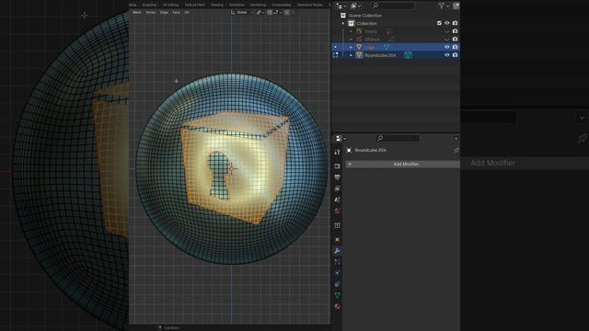This screenshot has height=331, width=589.
Task: Open the Render properties tab
Action: point(337,165)
